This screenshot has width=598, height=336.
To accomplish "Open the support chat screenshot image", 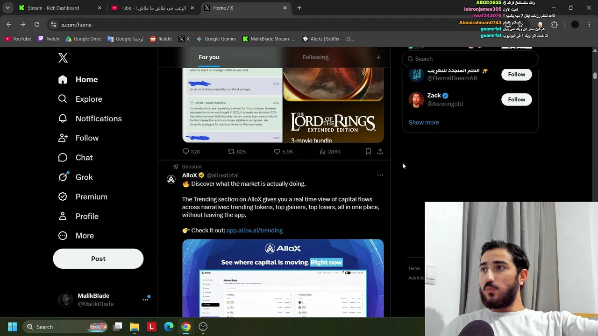I will [x=232, y=105].
